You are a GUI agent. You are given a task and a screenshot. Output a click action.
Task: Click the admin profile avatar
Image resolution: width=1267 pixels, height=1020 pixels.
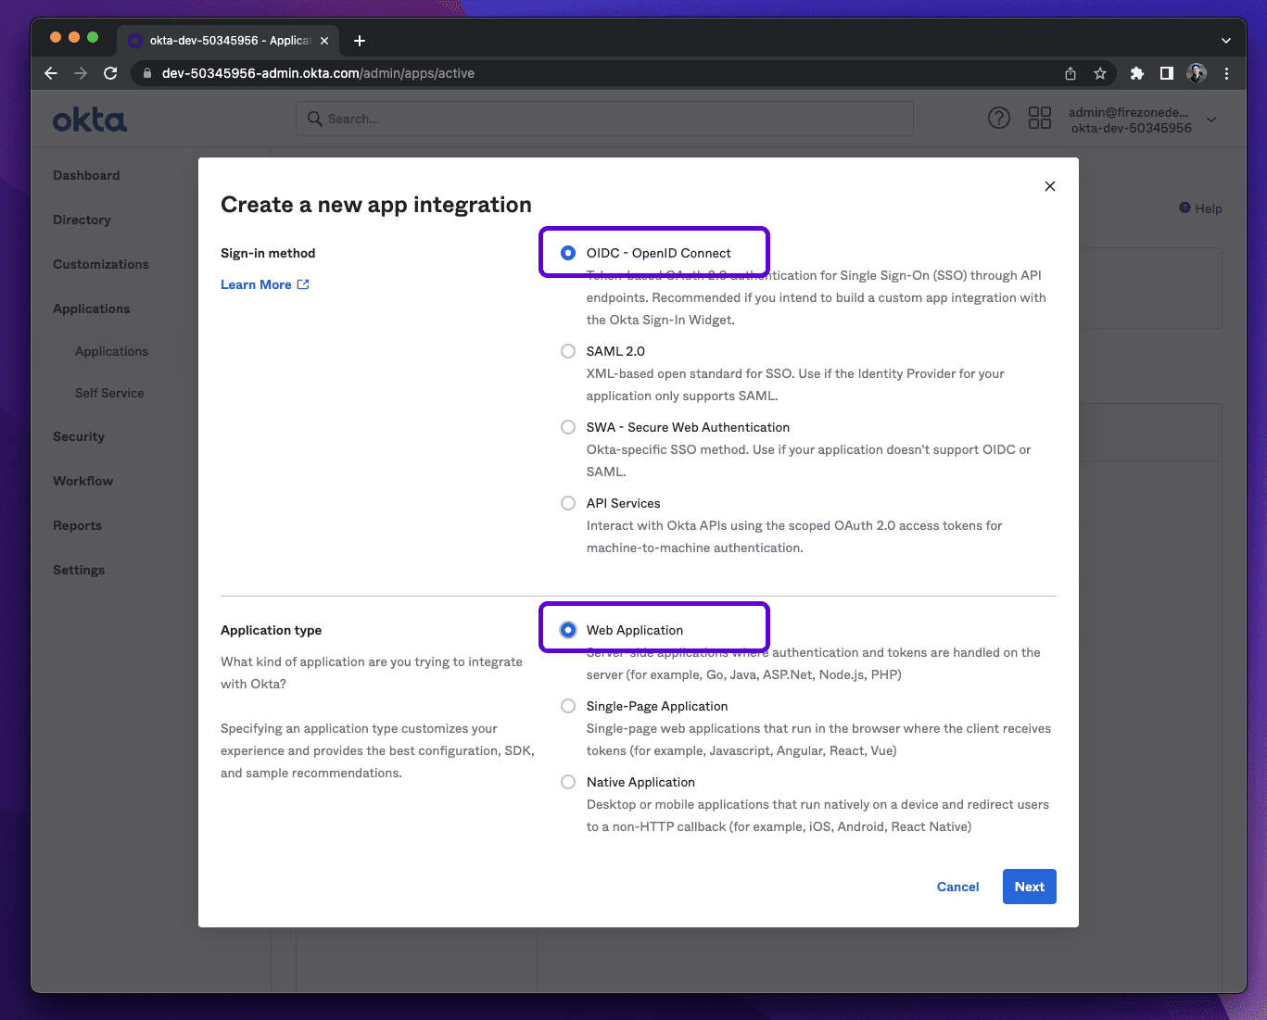click(x=1196, y=73)
